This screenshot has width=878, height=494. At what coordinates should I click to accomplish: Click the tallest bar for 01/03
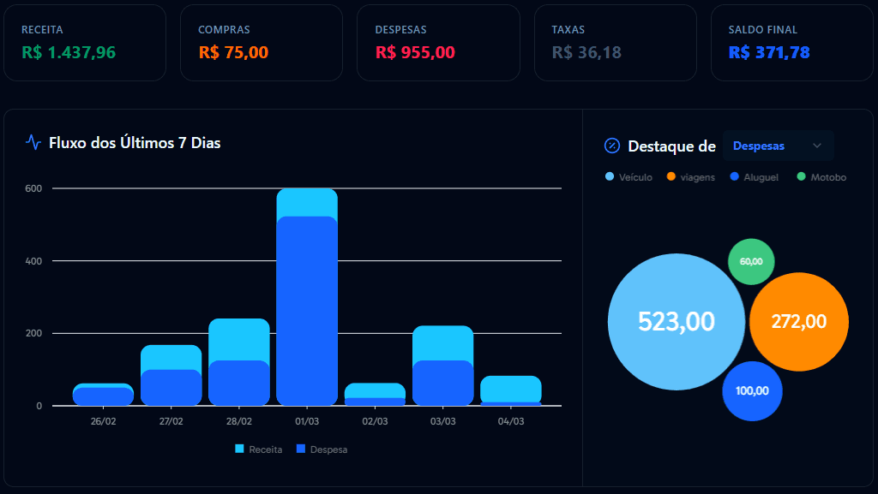[307, 300]
